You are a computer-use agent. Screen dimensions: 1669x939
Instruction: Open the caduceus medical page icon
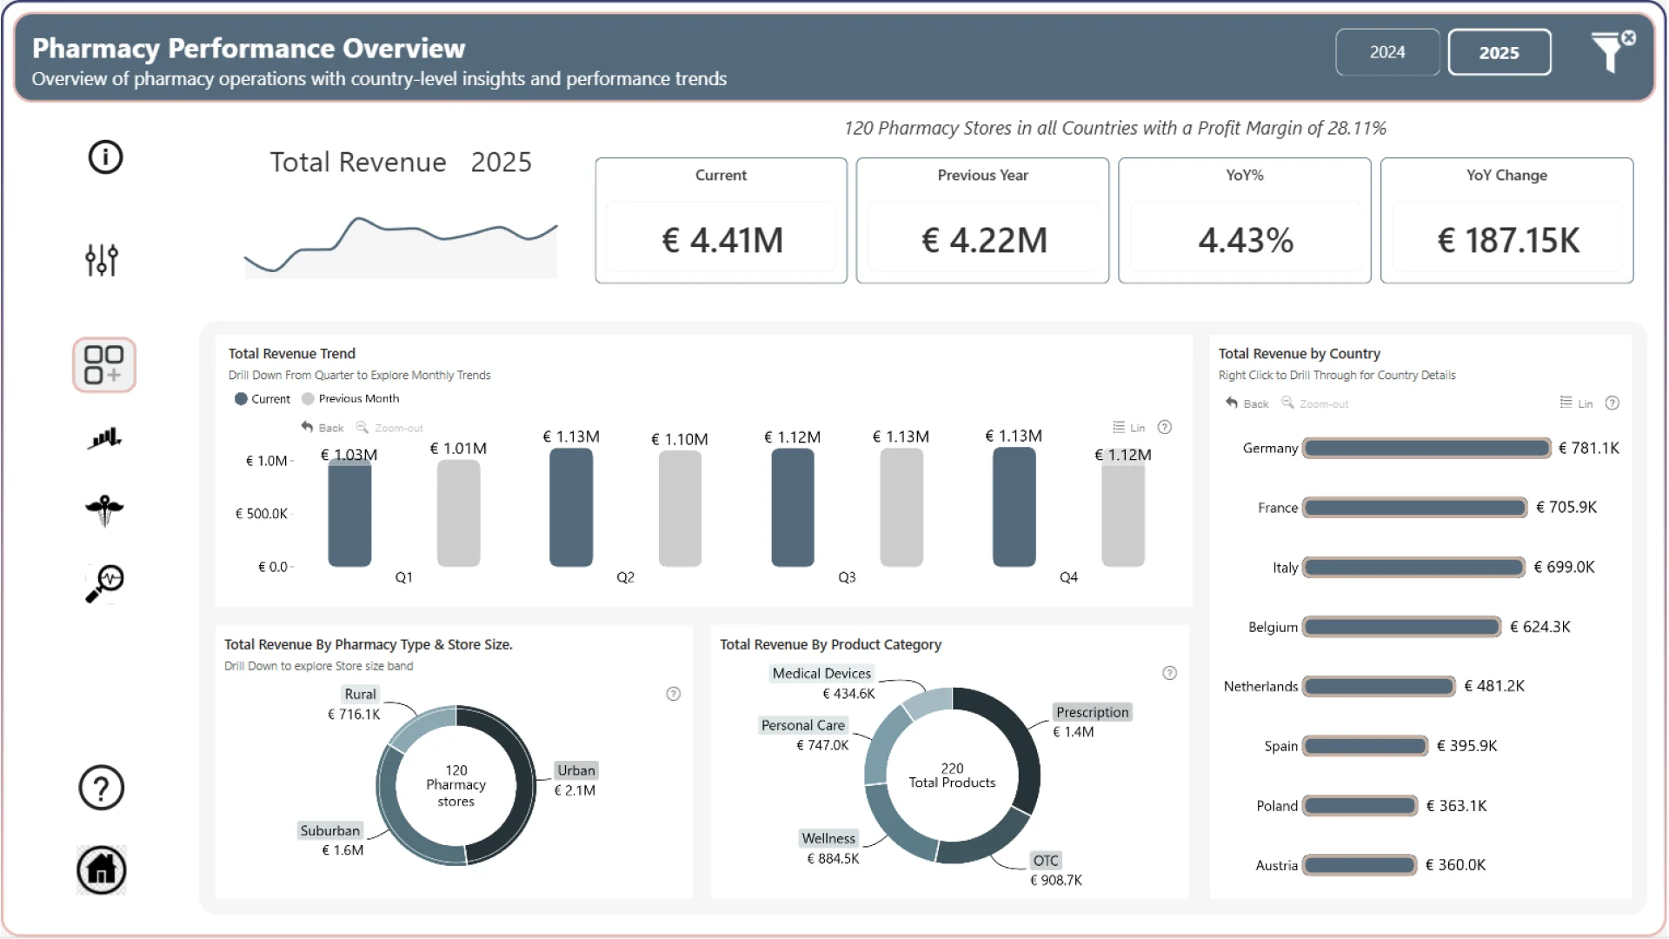click(104, 509)
